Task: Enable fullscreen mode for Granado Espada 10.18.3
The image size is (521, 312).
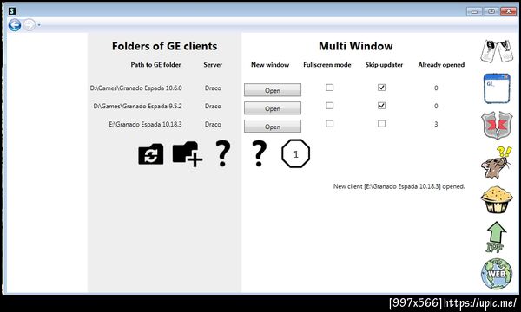Action: [x=329, y=124]
